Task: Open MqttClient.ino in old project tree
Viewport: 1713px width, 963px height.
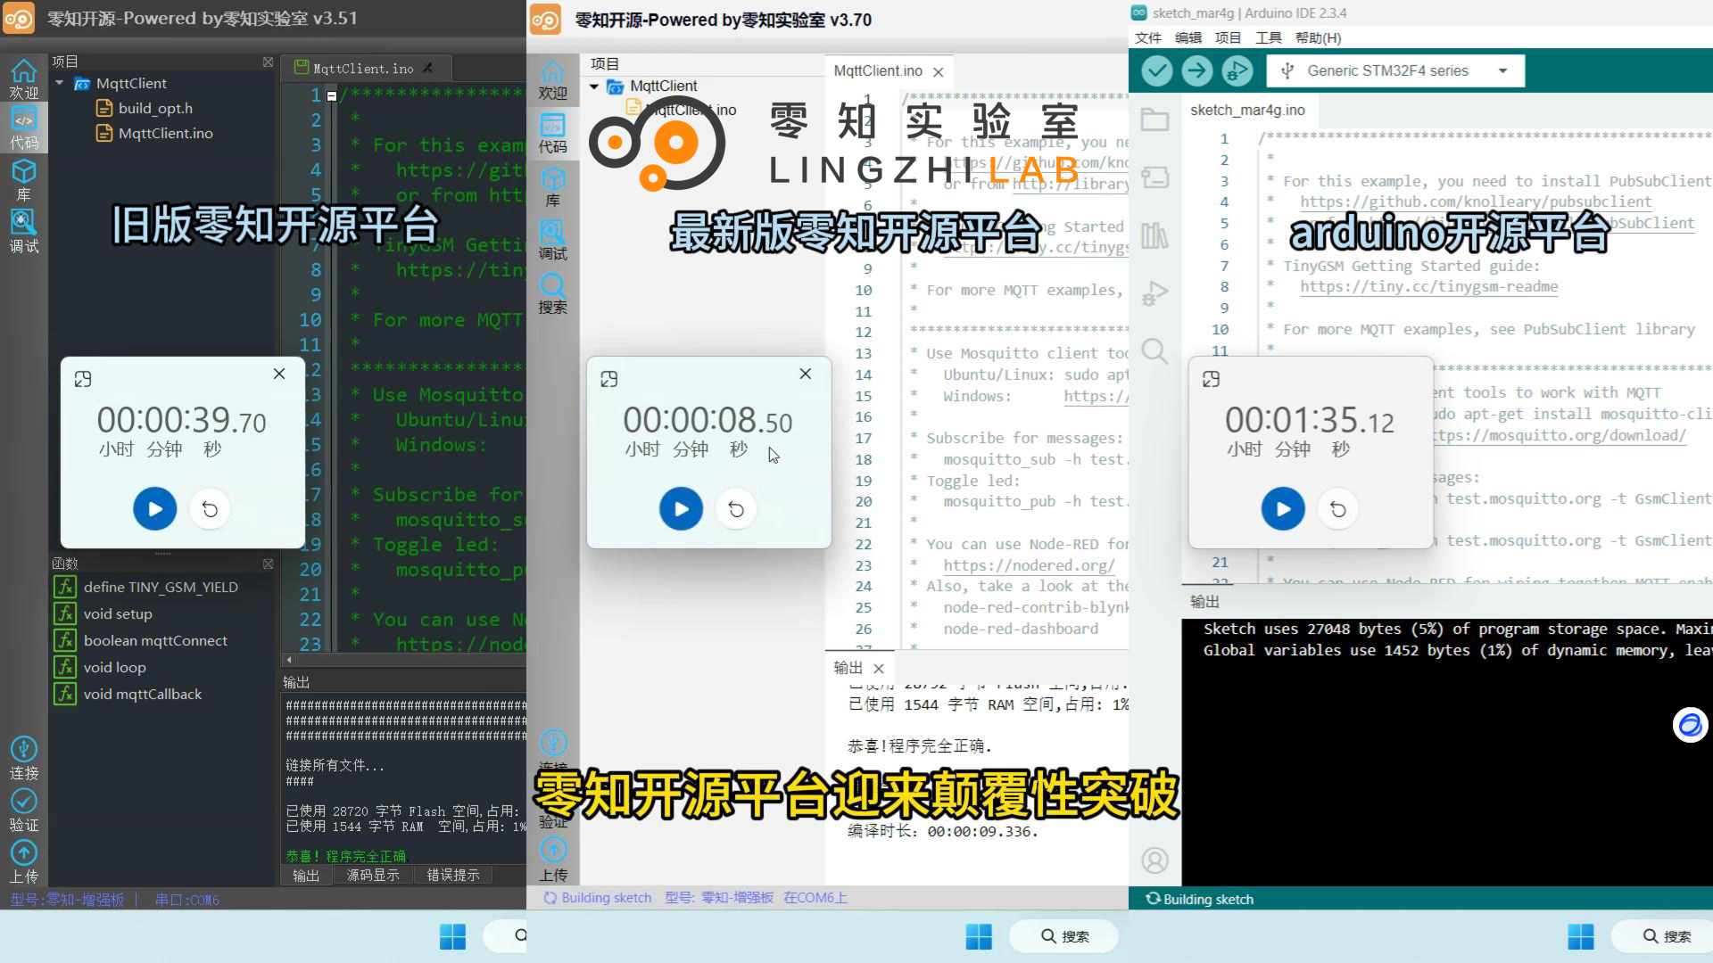Action: (x=155, y=133)
